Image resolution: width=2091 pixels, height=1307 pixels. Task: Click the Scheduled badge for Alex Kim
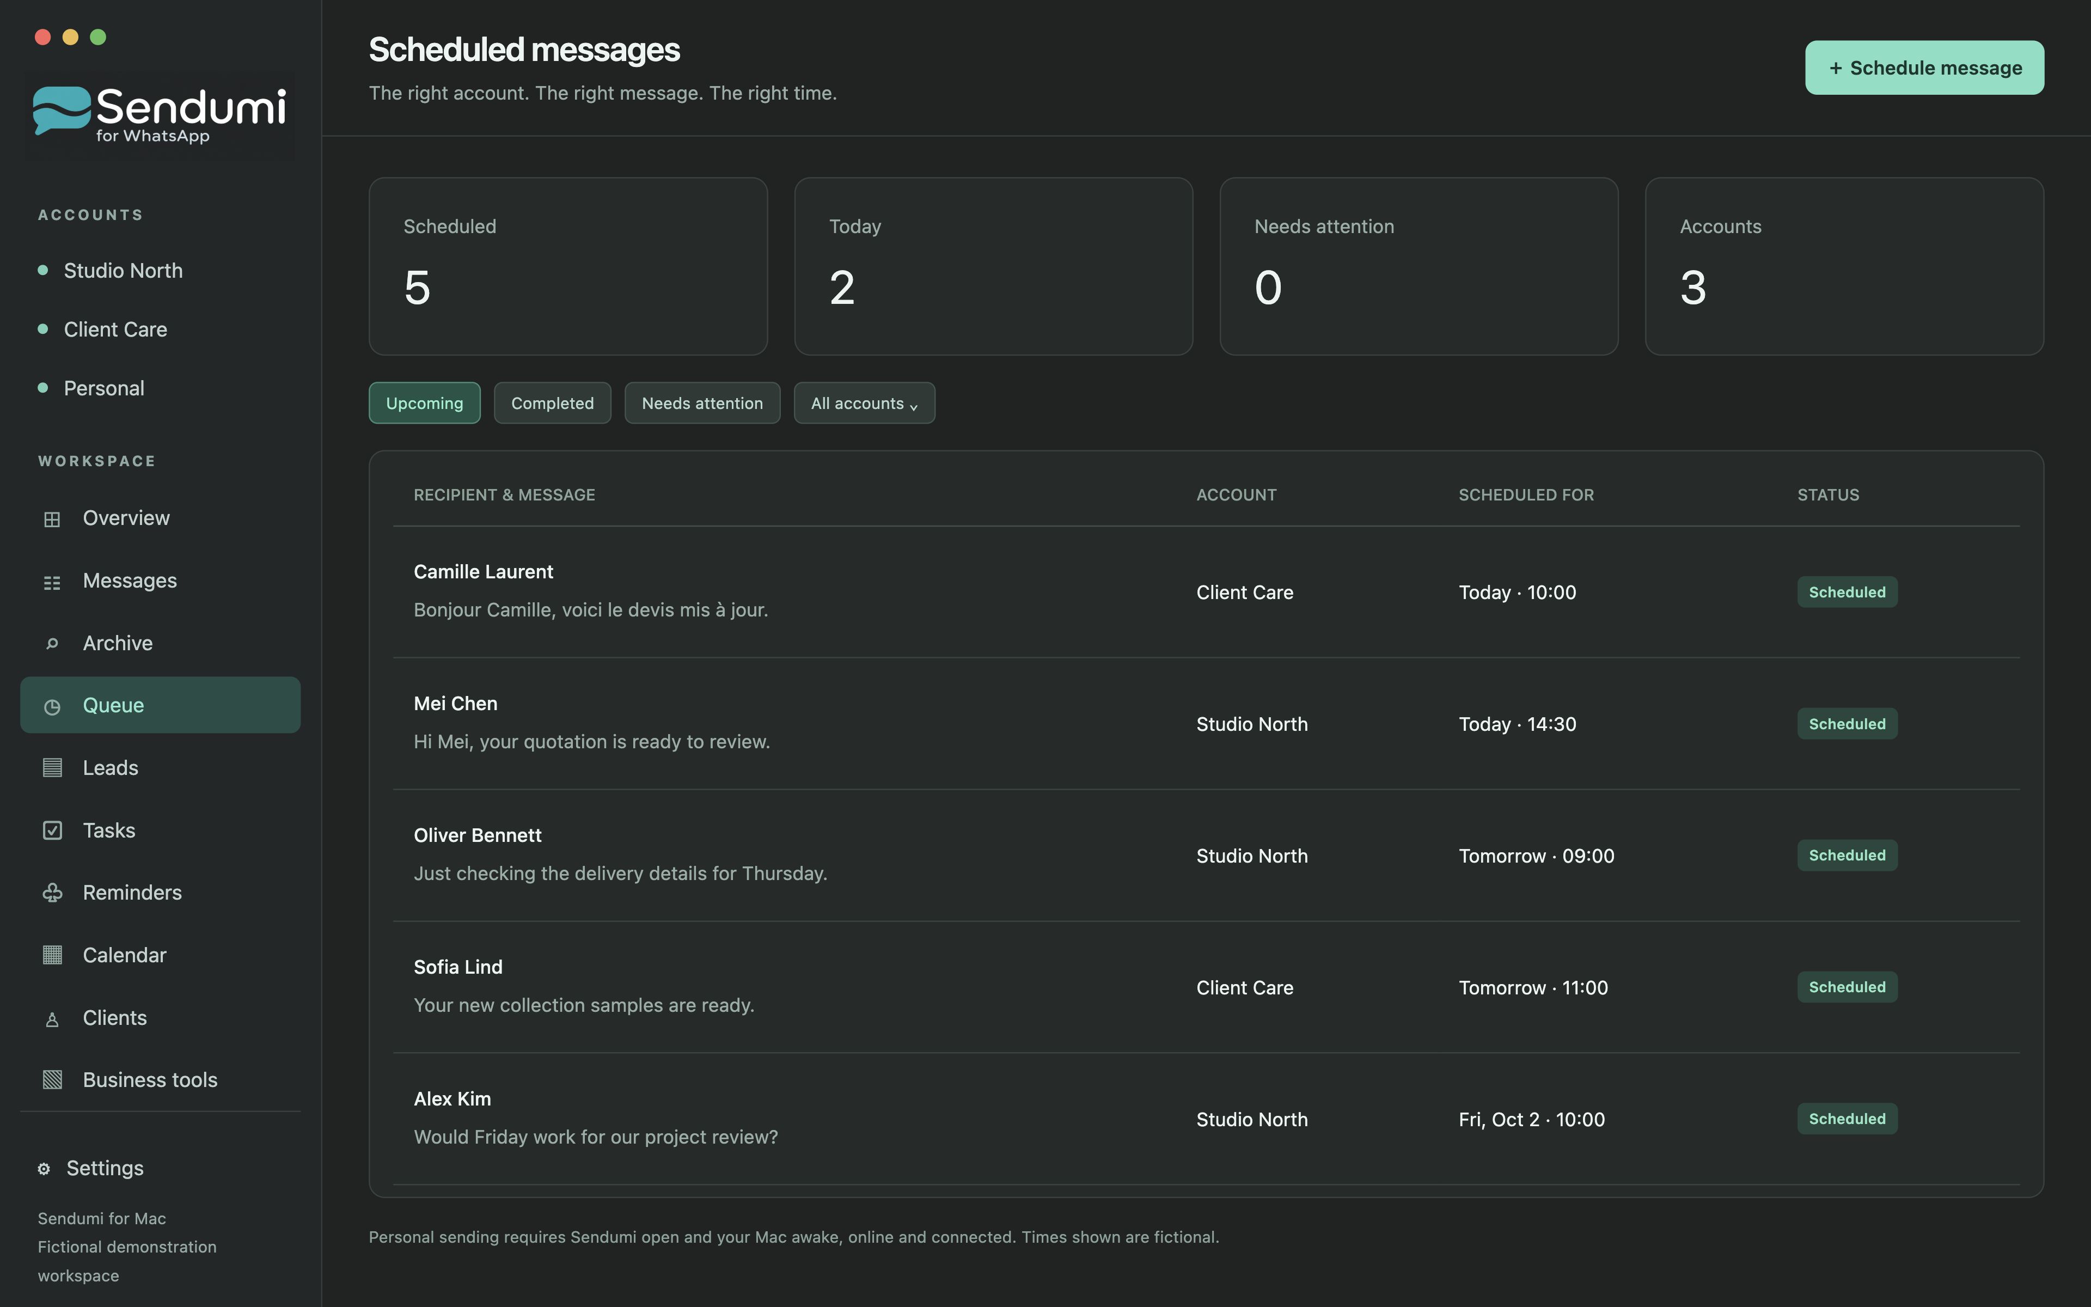pos(1848,1119)
